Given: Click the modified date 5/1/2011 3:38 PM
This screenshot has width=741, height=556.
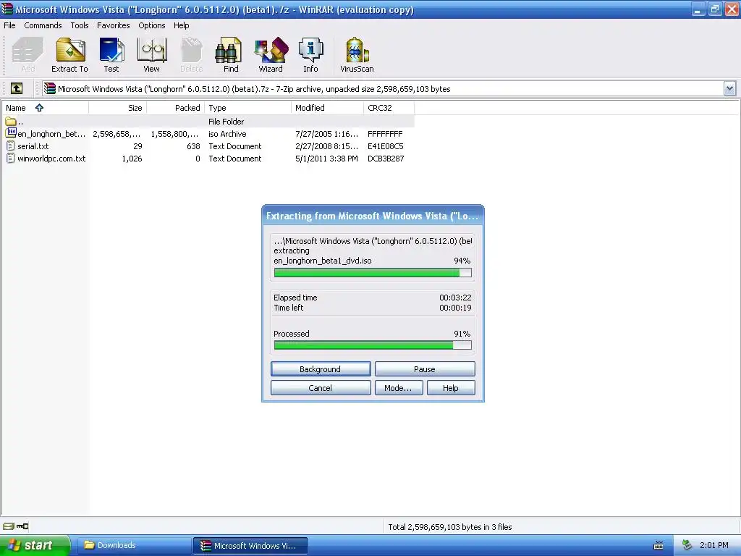Looking at the screenshot, I should pos(326,159).
